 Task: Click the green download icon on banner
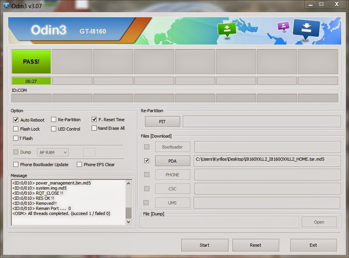point(227,30)
